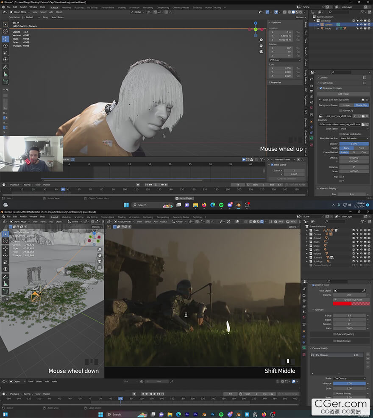
Task: Click the focus object eyedropper in bottom window
Action: 364,291
